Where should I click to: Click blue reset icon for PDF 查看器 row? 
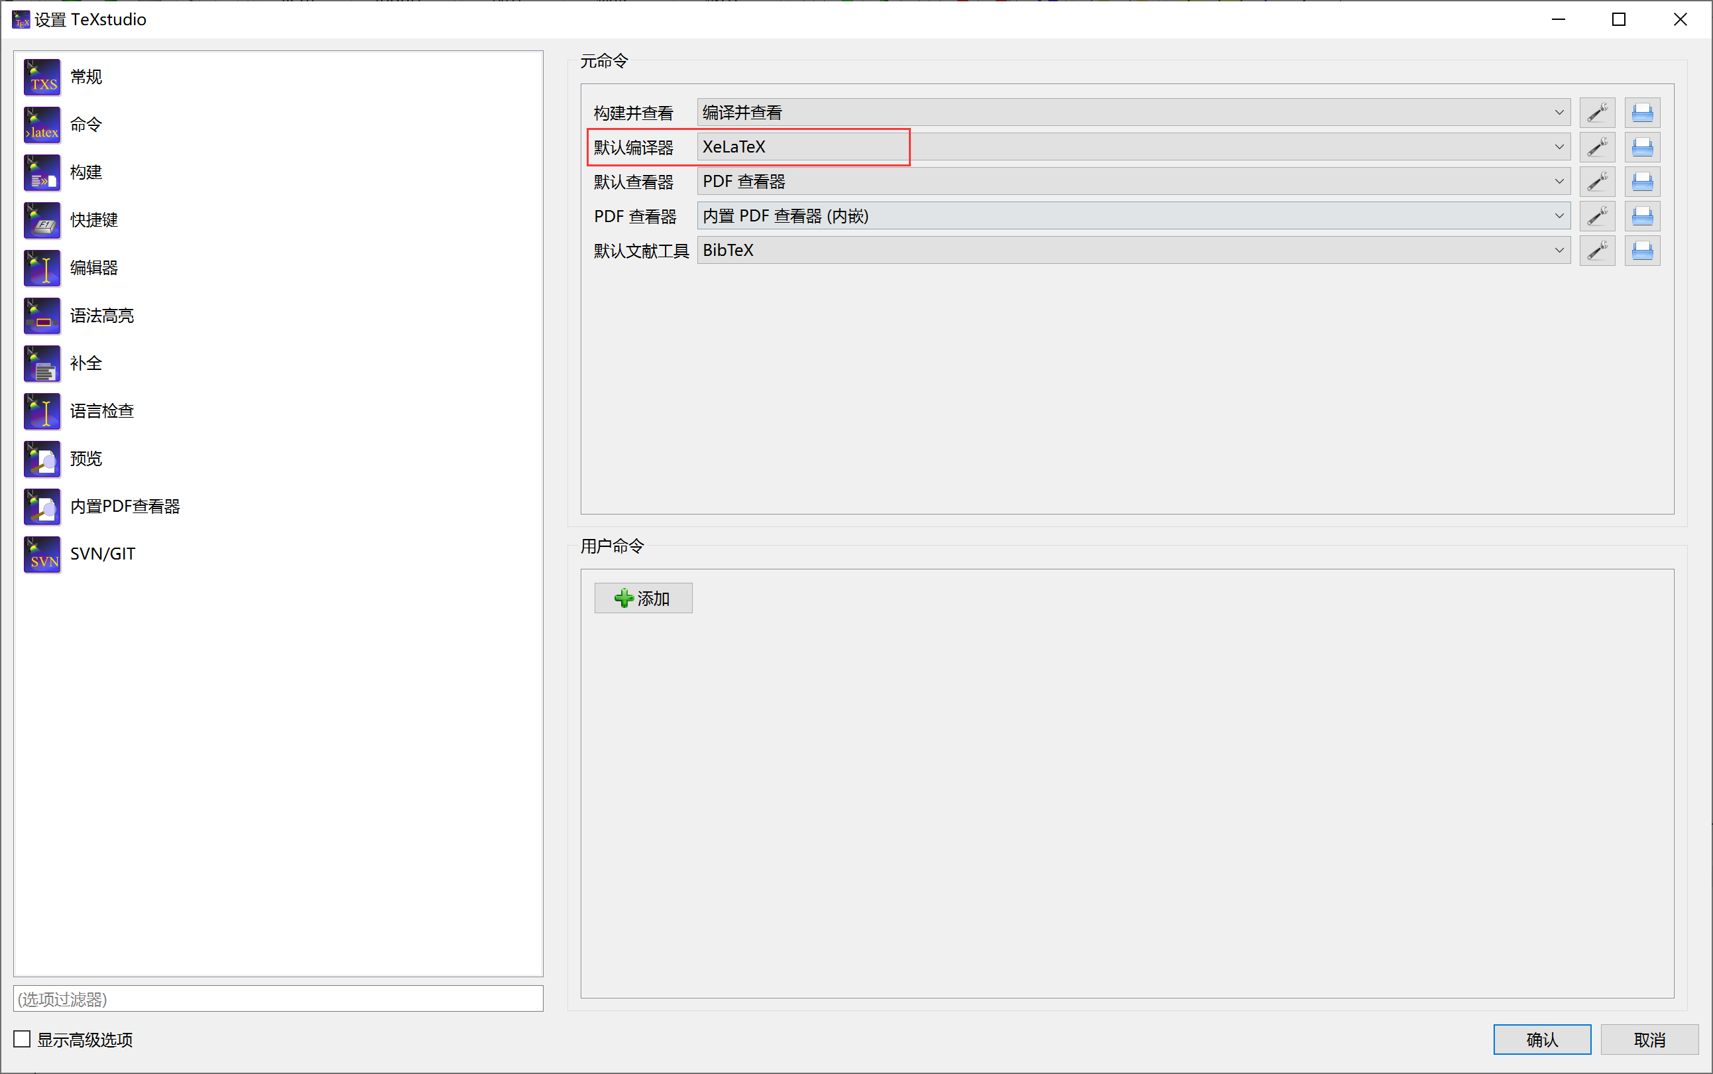pos(1642,216)
